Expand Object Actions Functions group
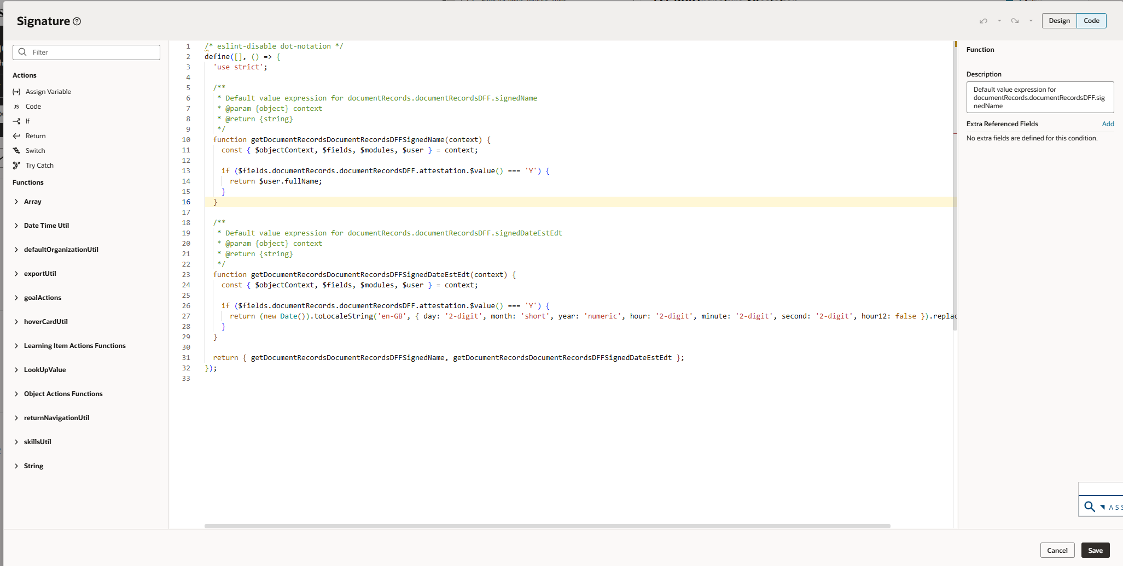The width and height of the screenshot is (1123, 566). pos(16,394)
